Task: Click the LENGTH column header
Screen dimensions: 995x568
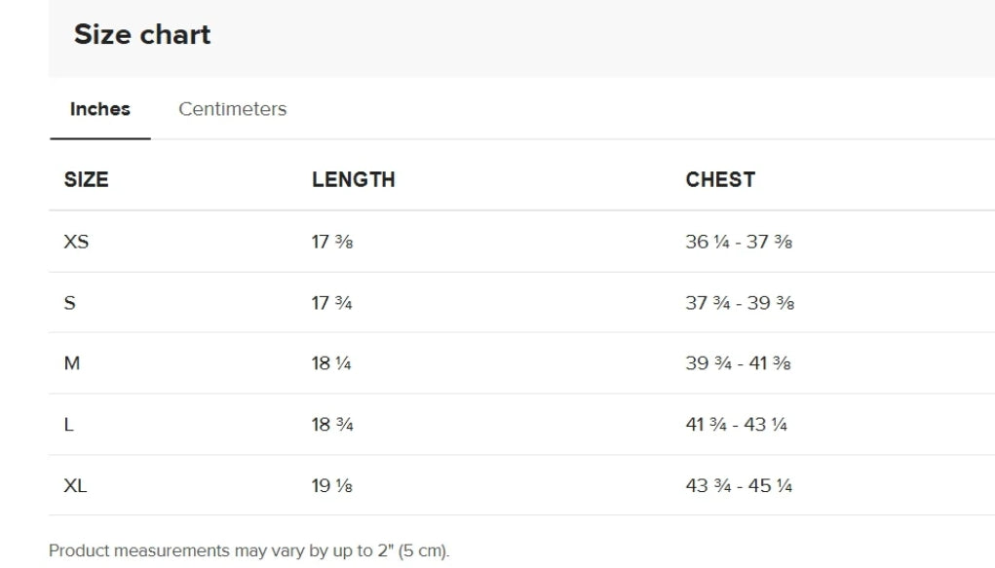Action: point(354,179)
